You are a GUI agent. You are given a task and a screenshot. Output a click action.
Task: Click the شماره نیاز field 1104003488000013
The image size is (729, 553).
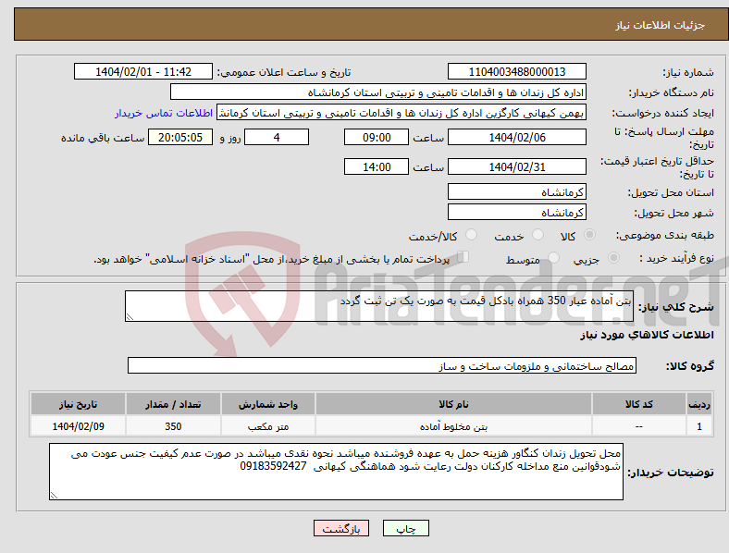516,71
